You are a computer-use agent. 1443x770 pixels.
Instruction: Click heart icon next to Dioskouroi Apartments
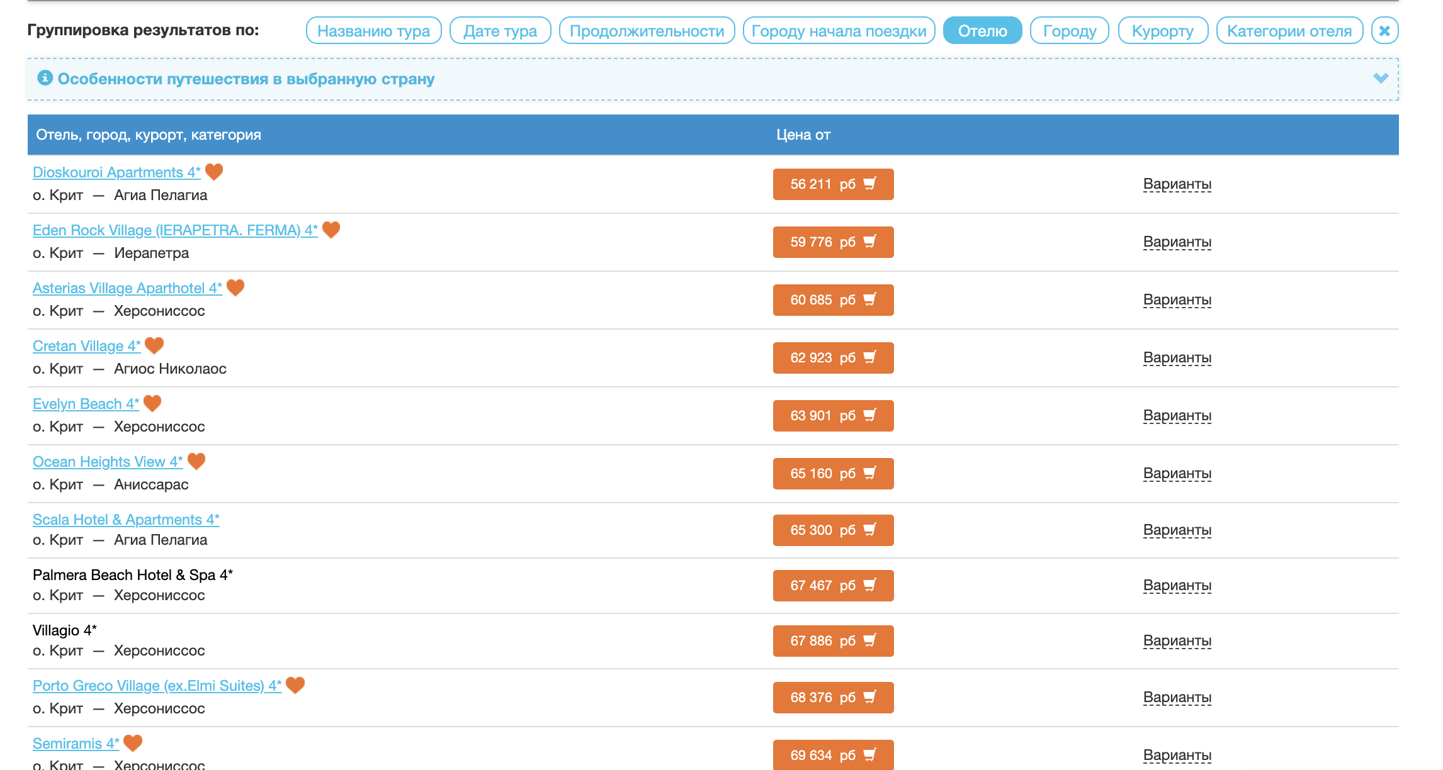(x=214, y=172)
